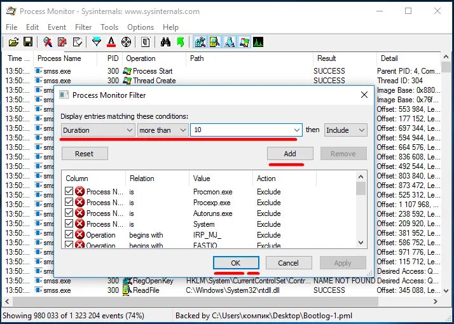Click the filter list scrollbar down arrow
Image resolution: width=454 pixels, height=324 pixels.
pos(361,243)
